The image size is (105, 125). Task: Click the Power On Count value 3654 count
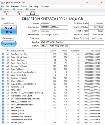coord(96,35)
